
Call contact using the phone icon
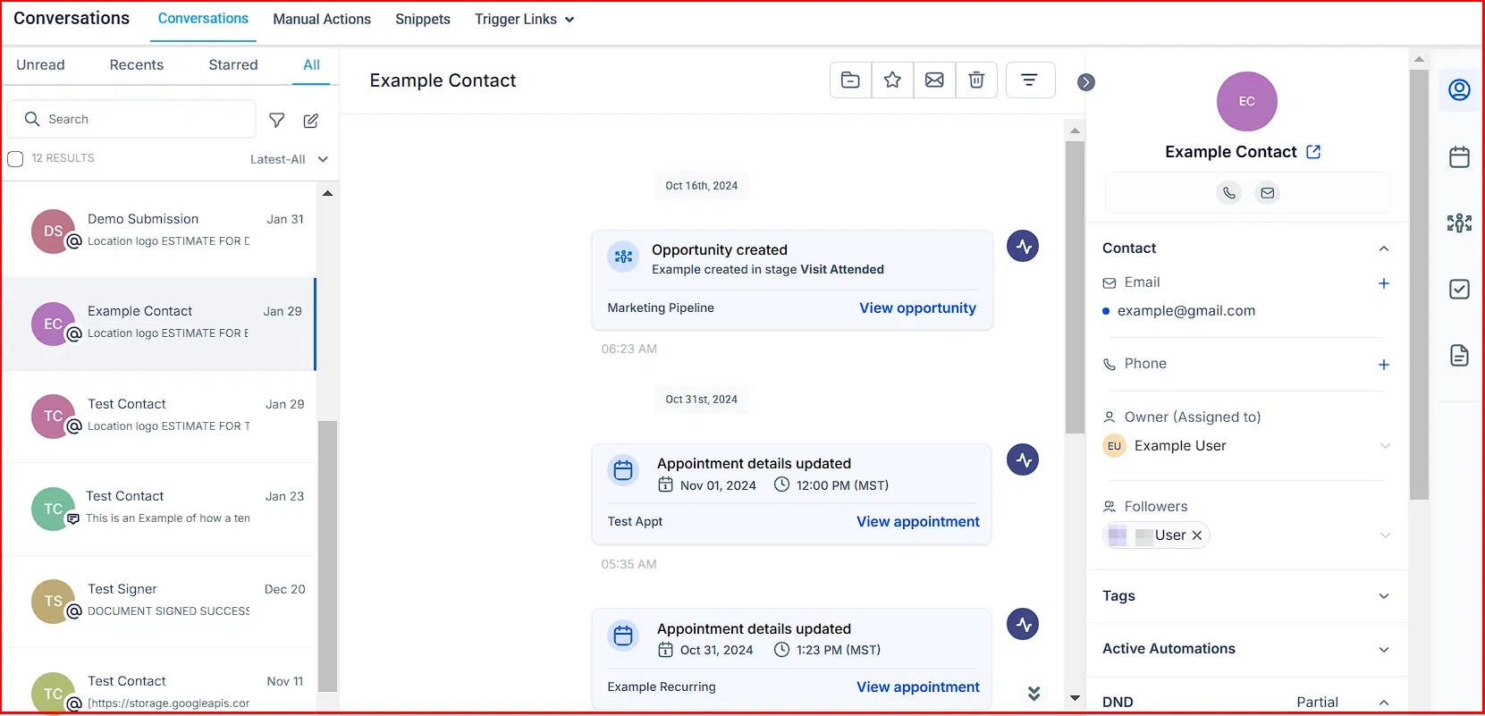(1229, 192)
